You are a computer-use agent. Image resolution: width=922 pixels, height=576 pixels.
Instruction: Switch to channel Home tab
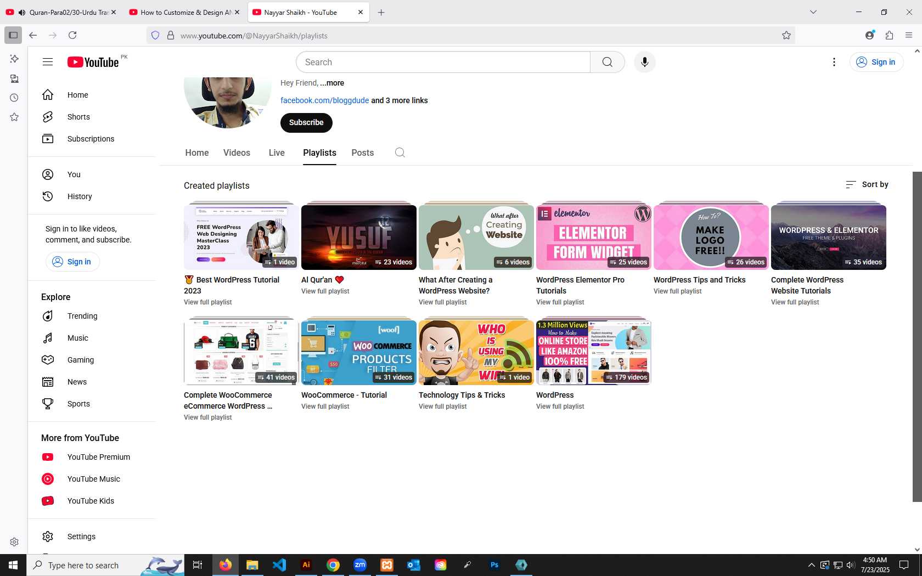click(197, 153)
